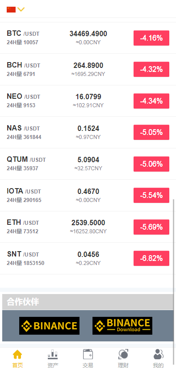Viewport: 176px width, 370px height.
Task: Open the IOTA/USDT price 0.4670
Action: pyautogui.click(x=88, y=191)
